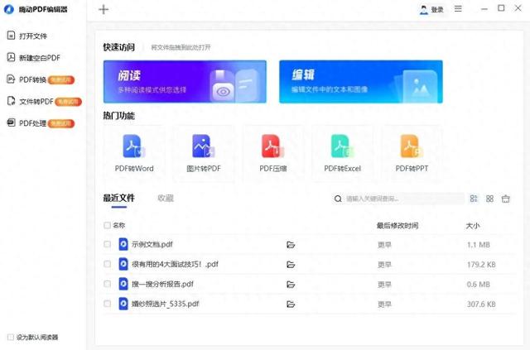Click the 0.6 MB size value
The image size is (530, 350).
tap(479, 285)
